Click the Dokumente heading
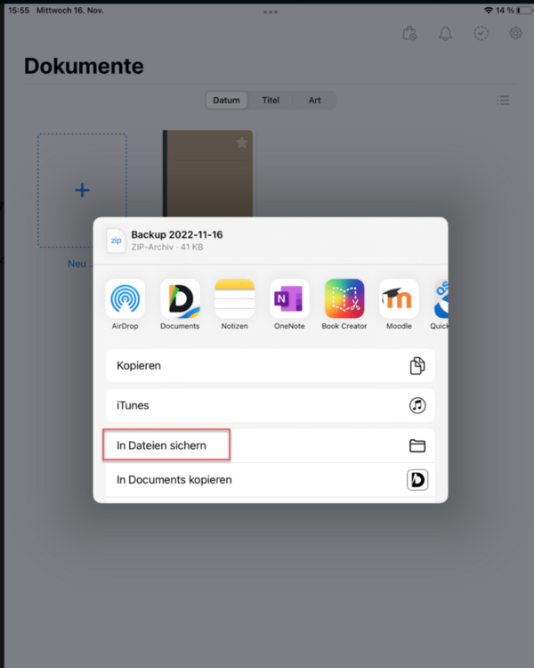This screenshot has width=534, height=668. [x=84, y=66]
